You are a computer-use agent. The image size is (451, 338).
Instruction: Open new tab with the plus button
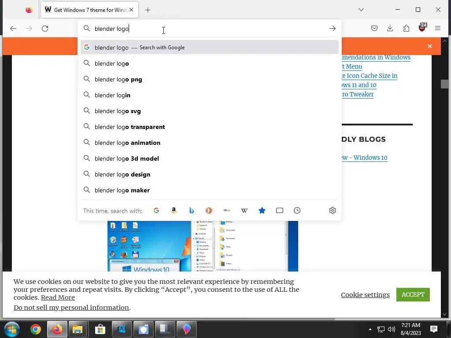[148, 10]
